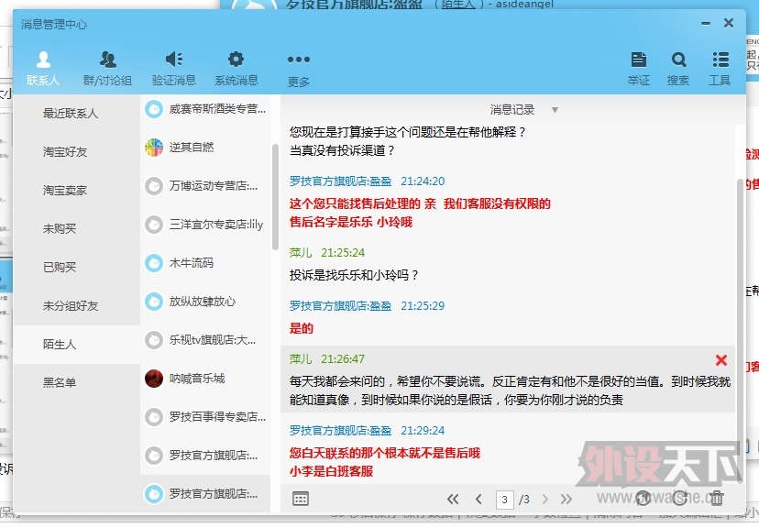Expand the 消息记录 dropdown arrow

[555, 110]
